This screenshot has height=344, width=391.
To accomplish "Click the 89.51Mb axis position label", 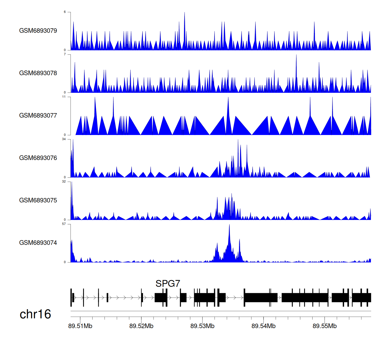I will [80, 326].
